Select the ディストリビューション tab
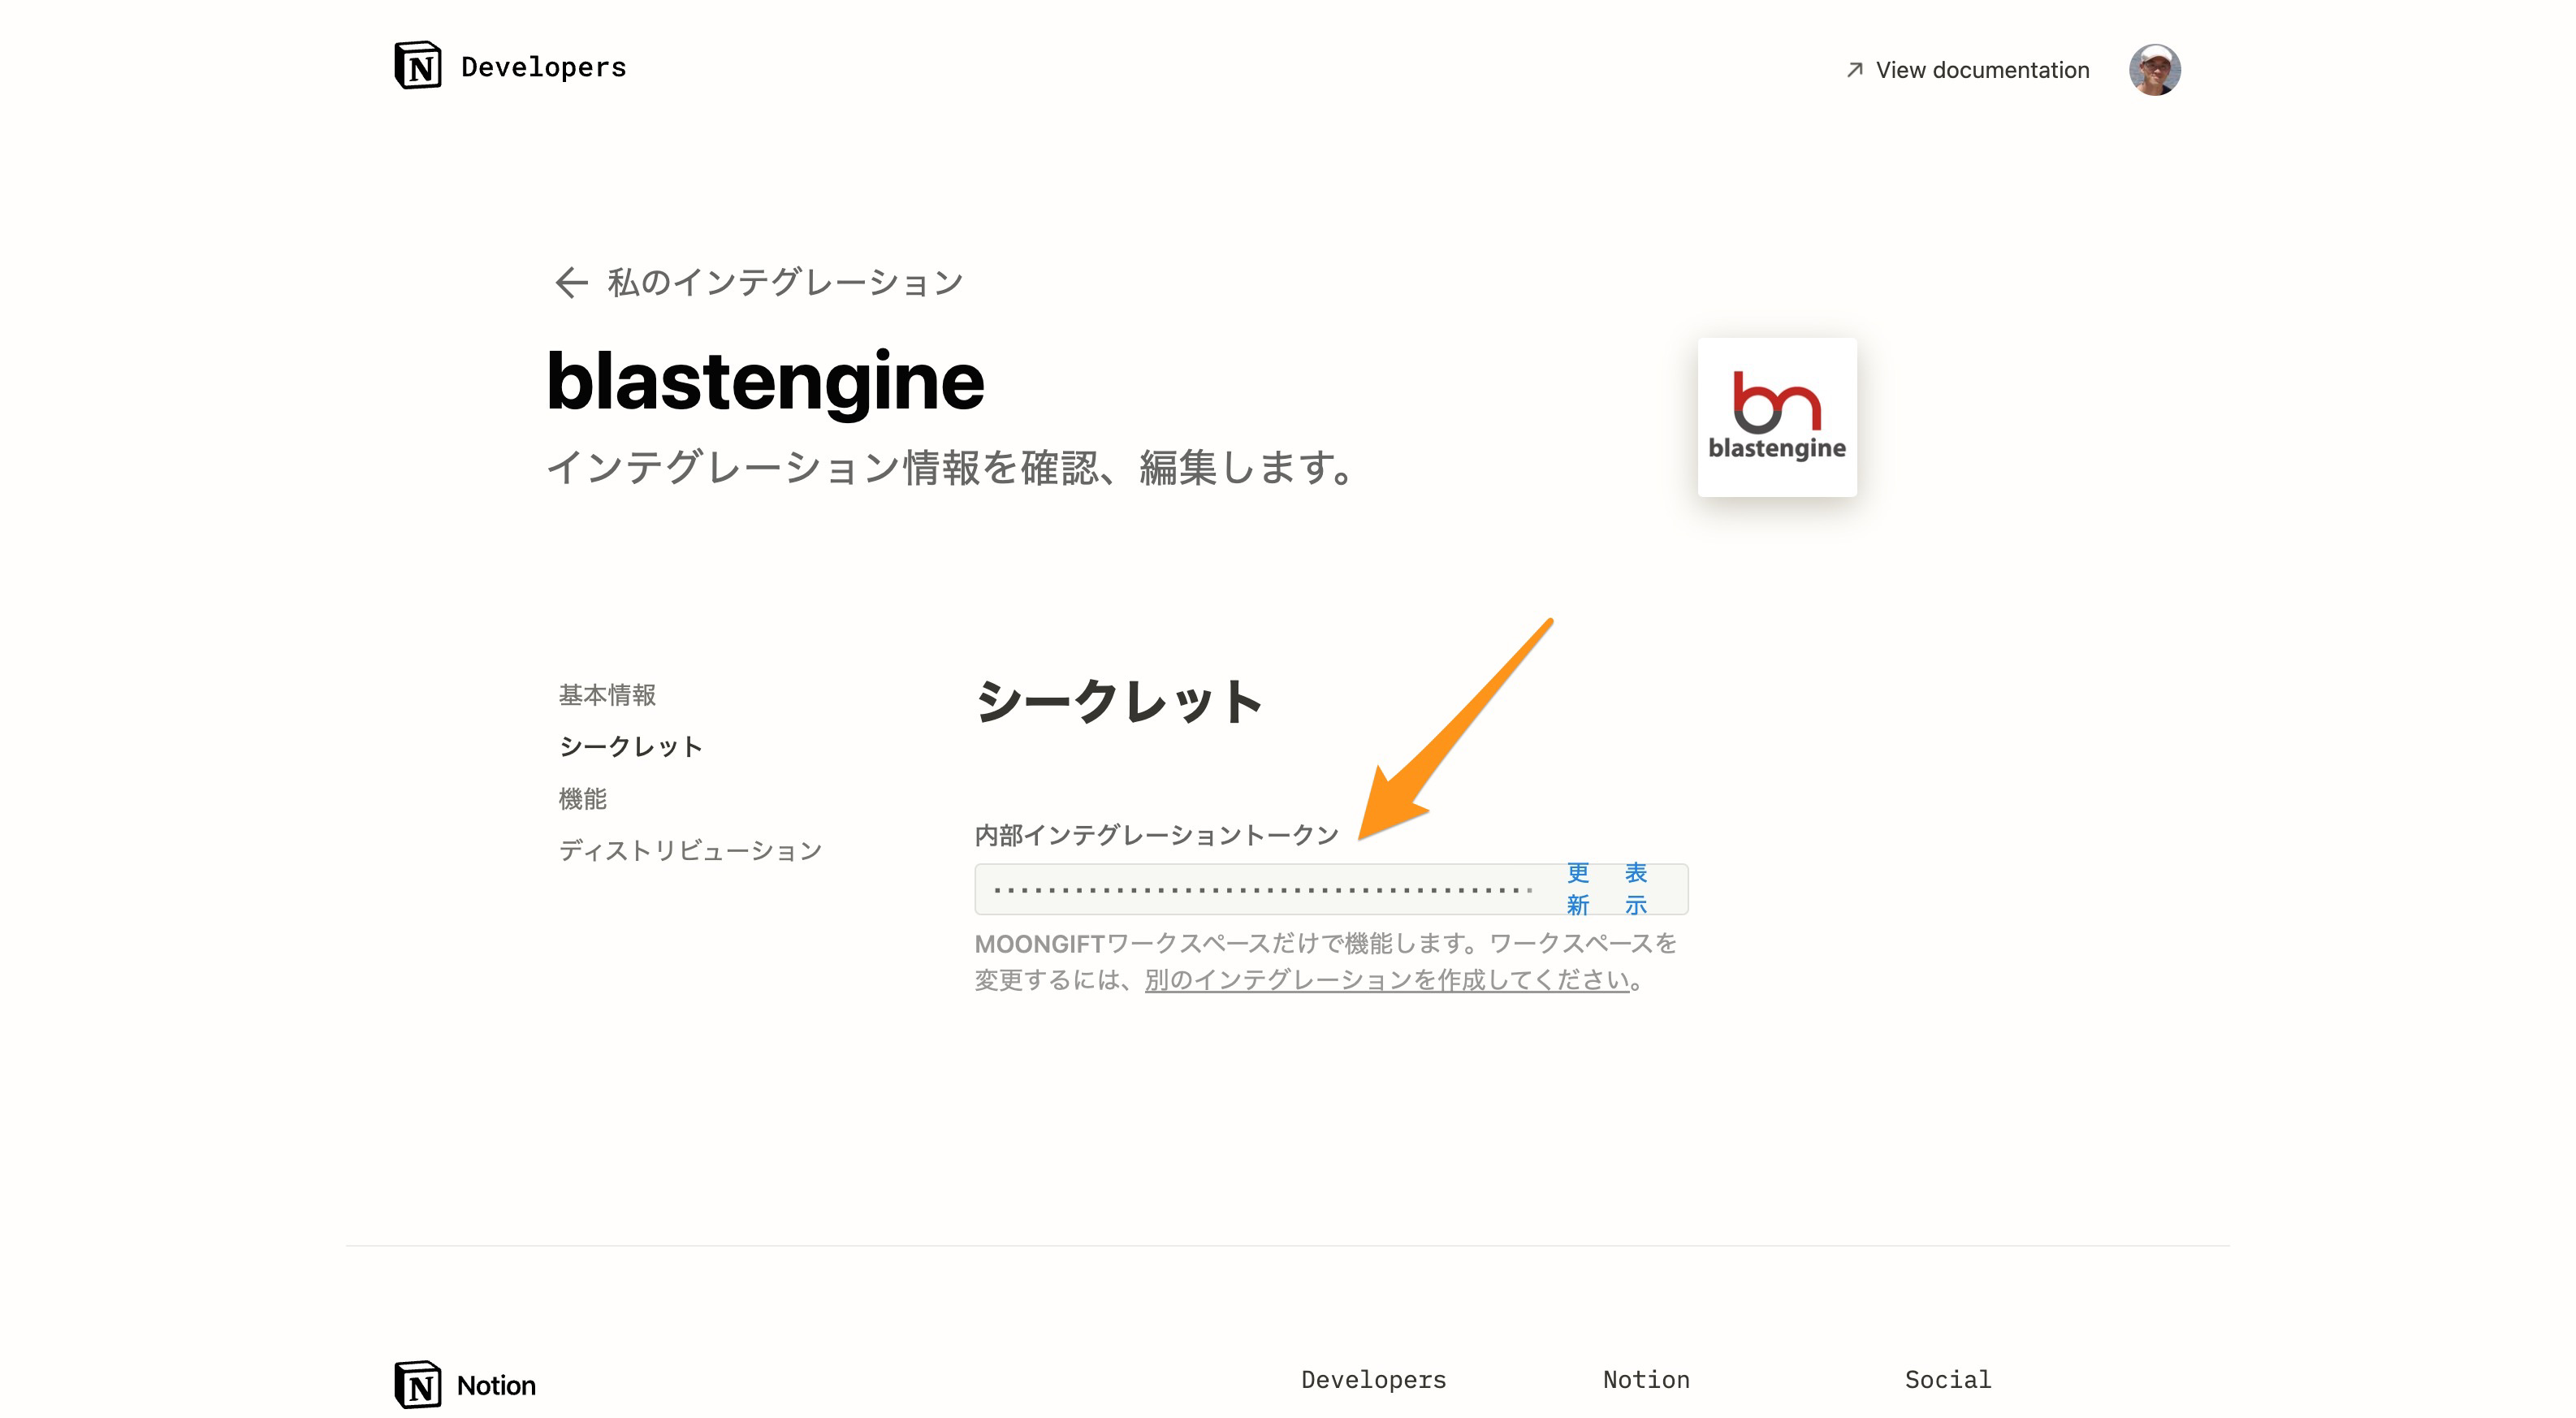Image resolution: width=2576 pixels, height=1418 pixels. point(690,851)
